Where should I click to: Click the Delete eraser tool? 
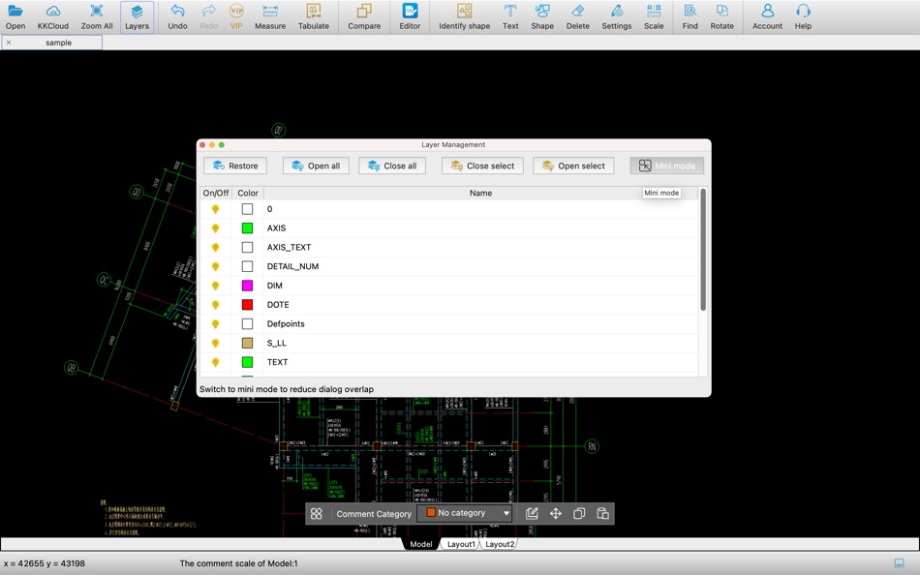coord(577,16)
